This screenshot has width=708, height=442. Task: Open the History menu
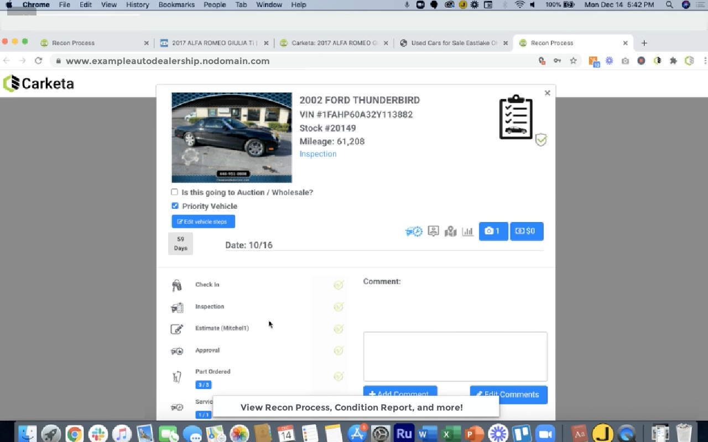click(137, 4)
